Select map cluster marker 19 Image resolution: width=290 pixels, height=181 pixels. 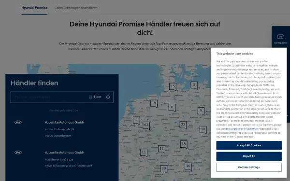154,104
